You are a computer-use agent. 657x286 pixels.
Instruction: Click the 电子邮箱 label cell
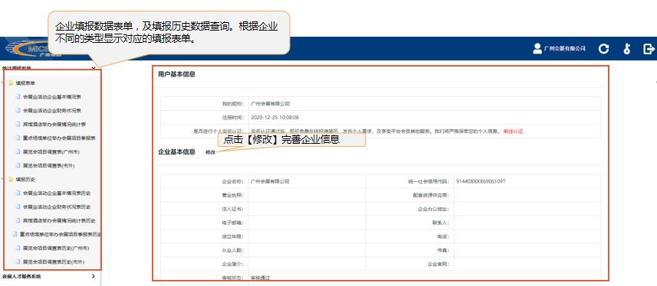click(204, 223)
